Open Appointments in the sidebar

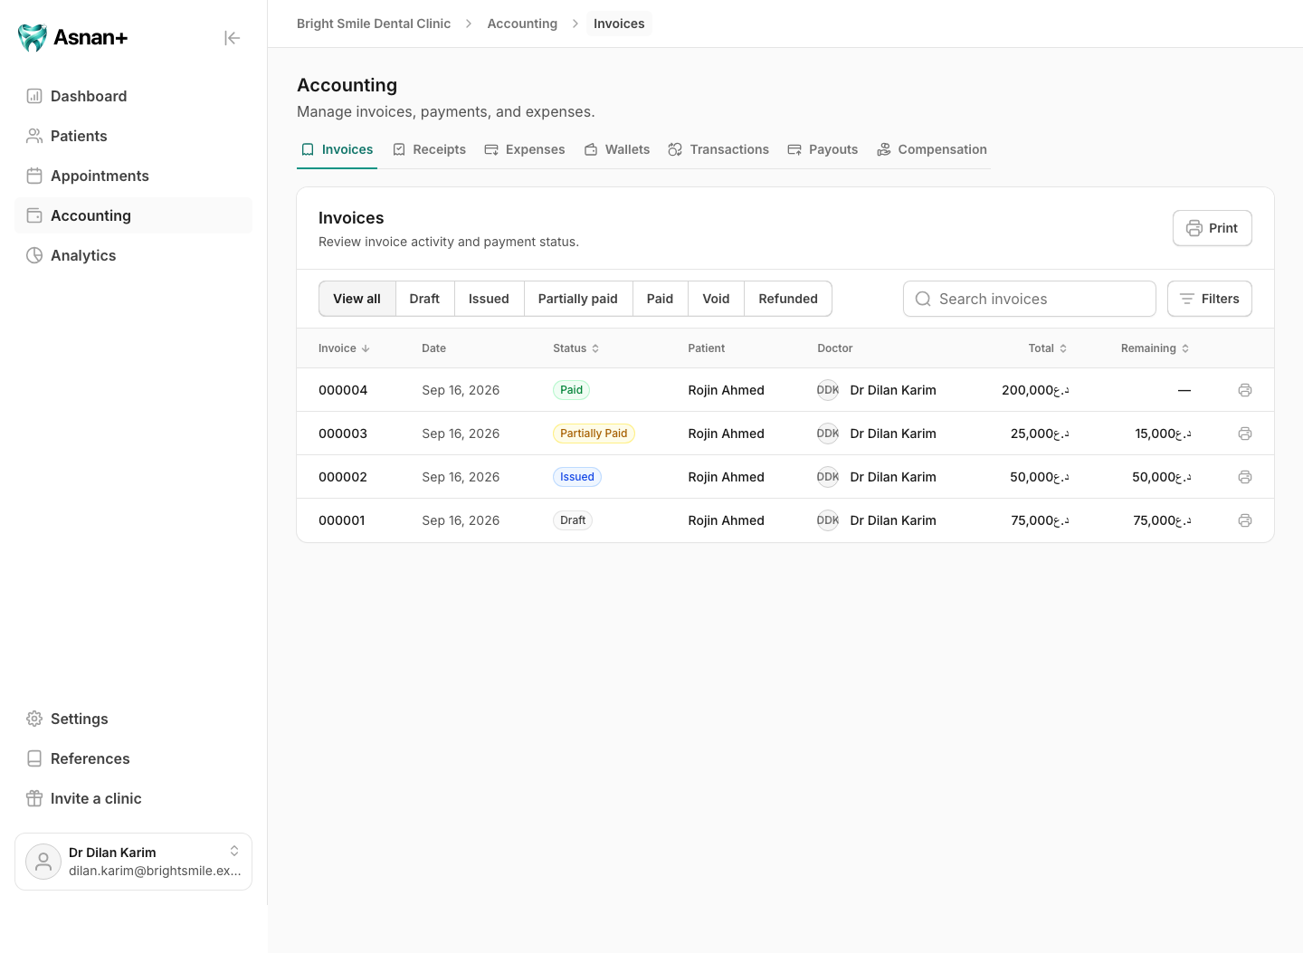pos(133,176)
